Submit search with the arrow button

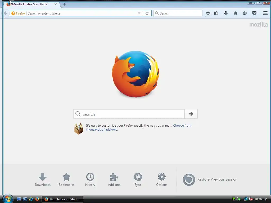tap(191, 114)
